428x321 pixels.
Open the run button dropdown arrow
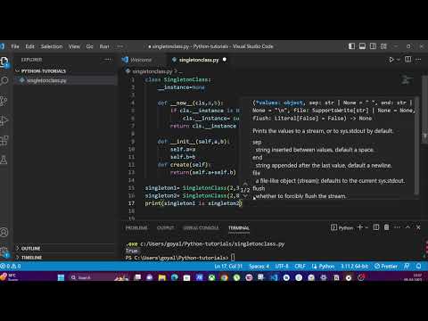(399, 60)
